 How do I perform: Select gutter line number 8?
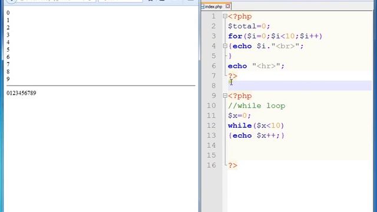[213, 86]
